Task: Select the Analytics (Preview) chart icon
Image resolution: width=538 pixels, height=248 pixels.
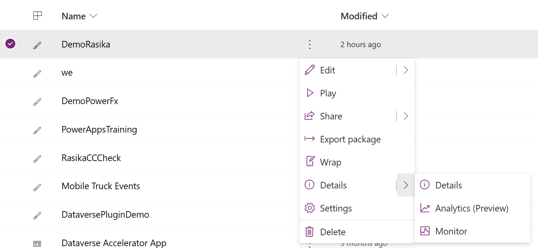Action: (425, 208)
